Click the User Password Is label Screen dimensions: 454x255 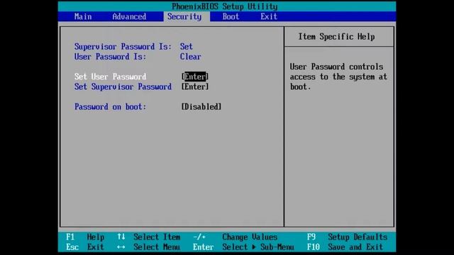click(111, 57)
